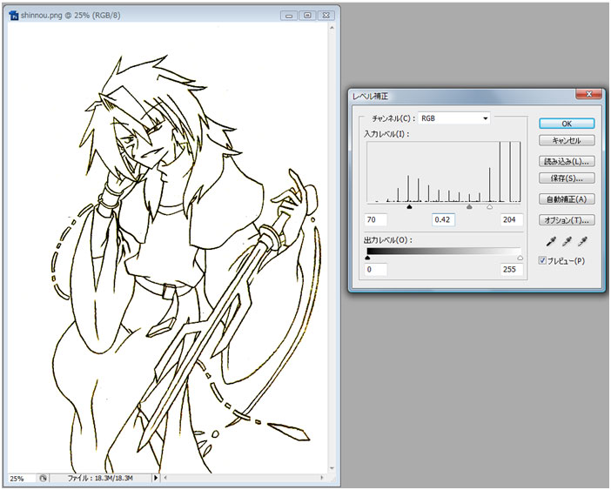Click the vertical scrollbar down arrow

tap(332, 468)
